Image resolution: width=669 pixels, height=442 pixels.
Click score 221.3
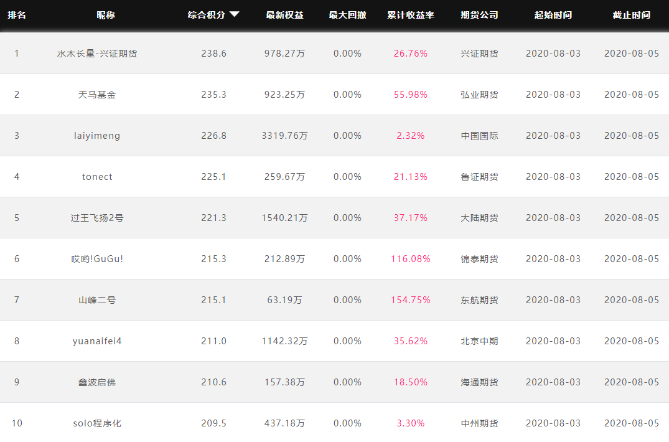(x=213, y=218)
